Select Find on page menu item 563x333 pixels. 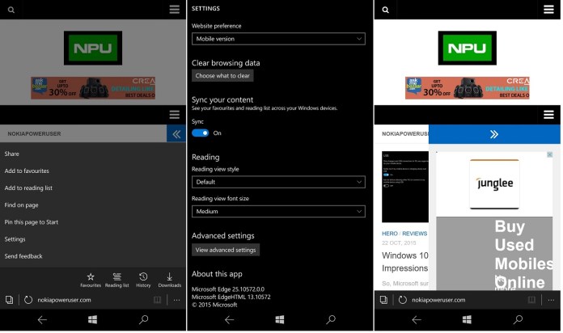coord(21,205)
